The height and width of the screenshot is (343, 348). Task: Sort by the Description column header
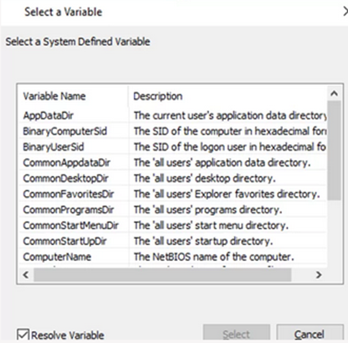click(158, 96)
